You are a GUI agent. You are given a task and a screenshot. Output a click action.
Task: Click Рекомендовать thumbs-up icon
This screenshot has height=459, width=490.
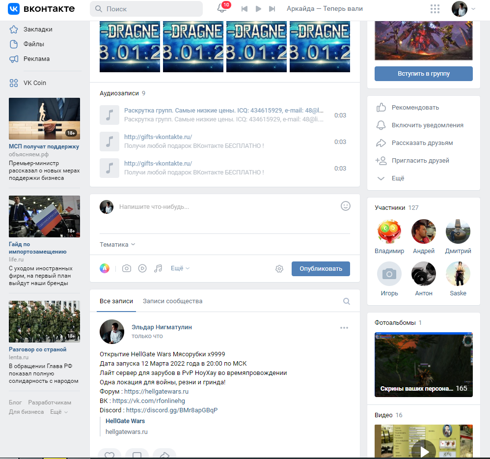[x=381, y=107]
